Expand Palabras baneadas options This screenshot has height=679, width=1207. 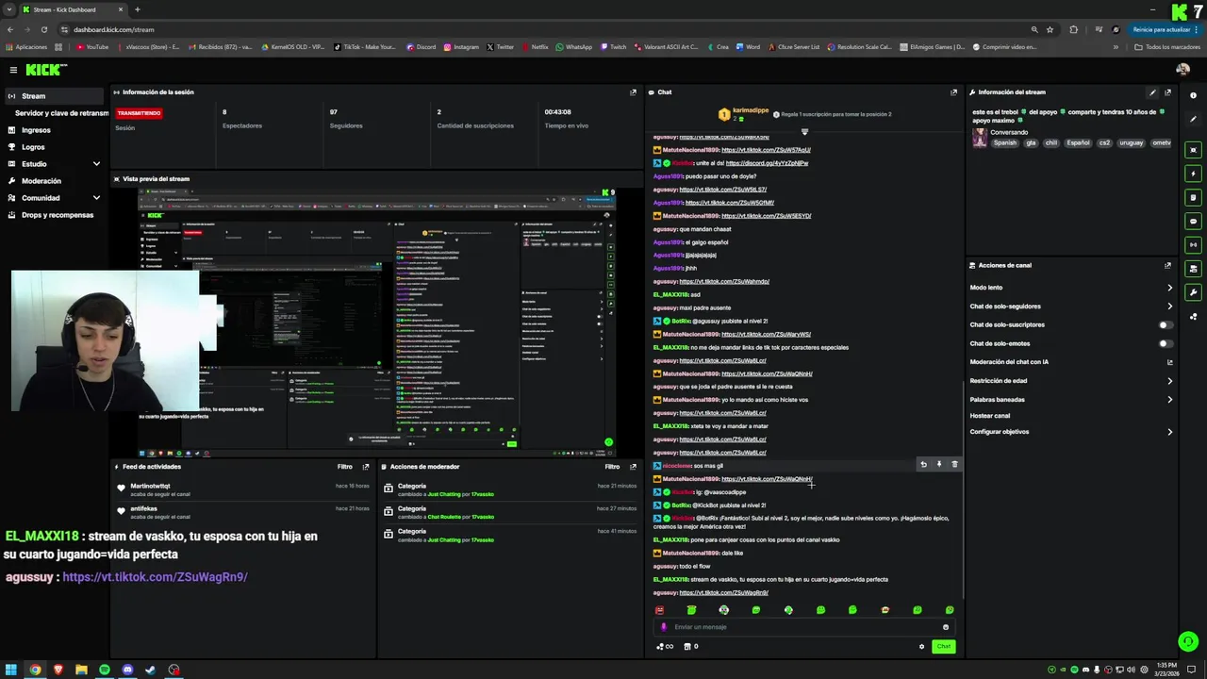(1169, 400)
